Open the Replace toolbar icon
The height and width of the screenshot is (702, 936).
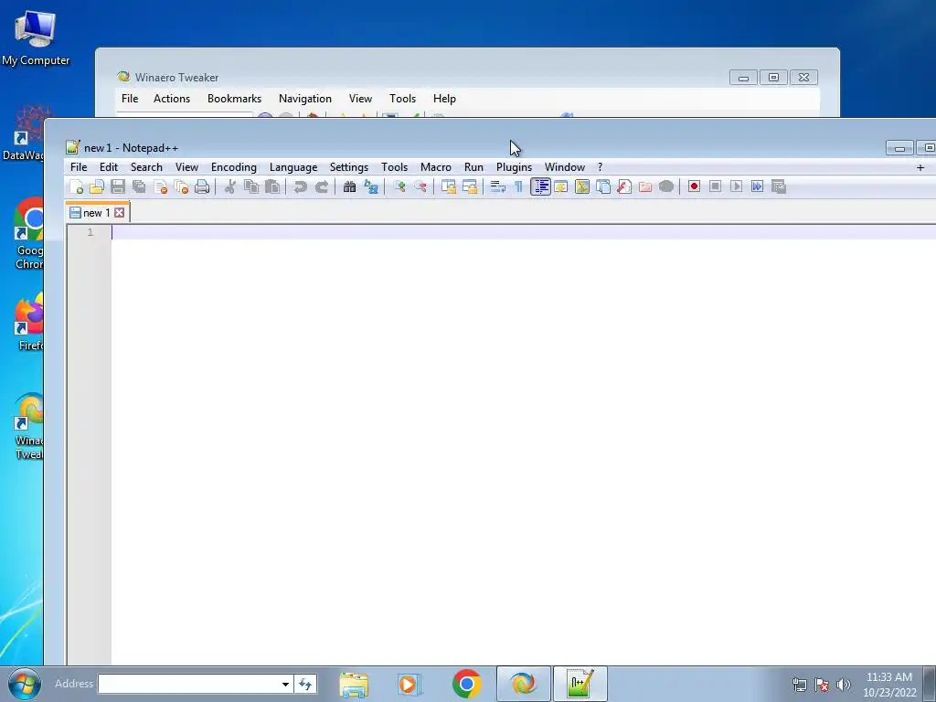[x=371, y=186]
